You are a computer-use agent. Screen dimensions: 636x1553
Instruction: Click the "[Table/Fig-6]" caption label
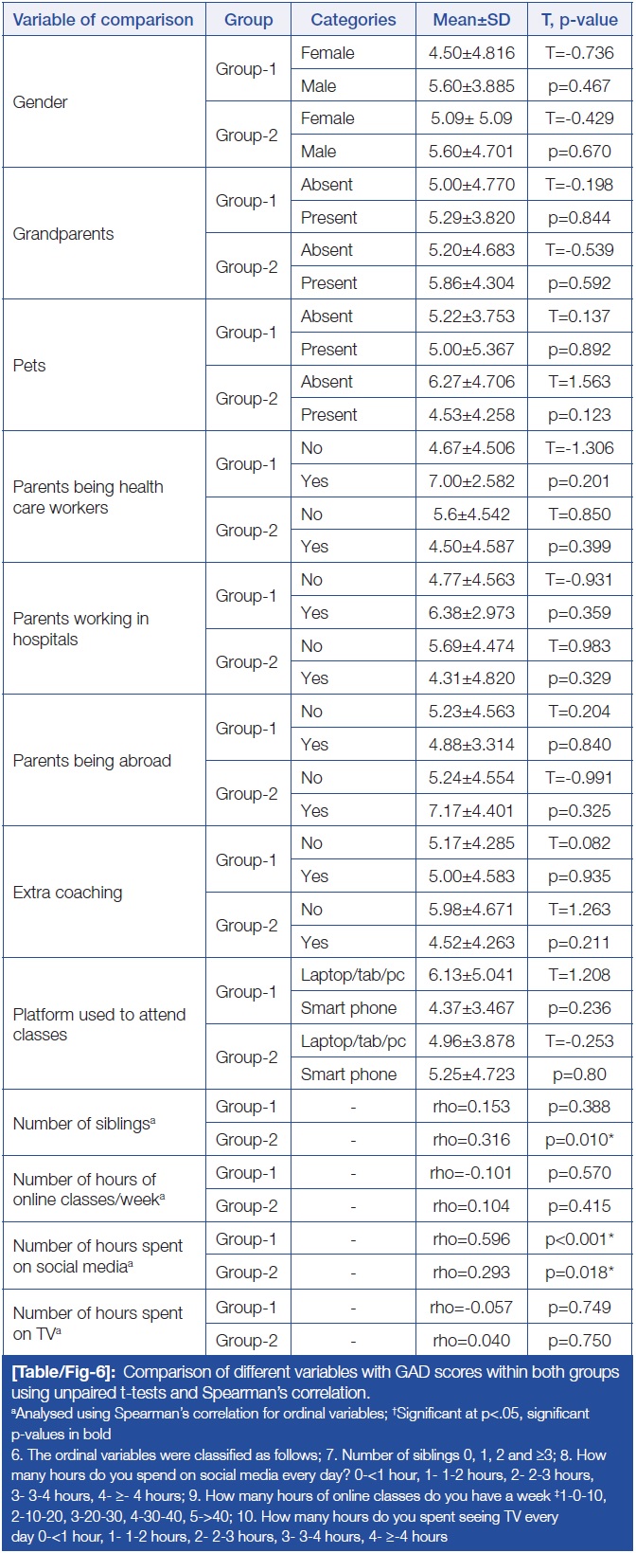point(63,1372)
